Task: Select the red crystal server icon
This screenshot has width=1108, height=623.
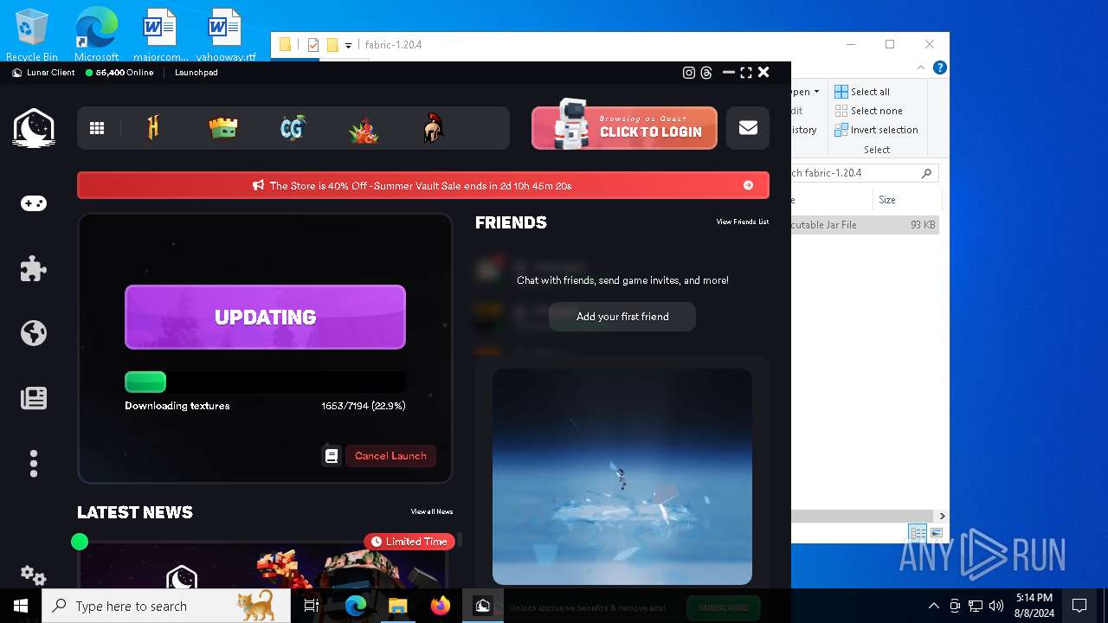Action: point(364,129)
